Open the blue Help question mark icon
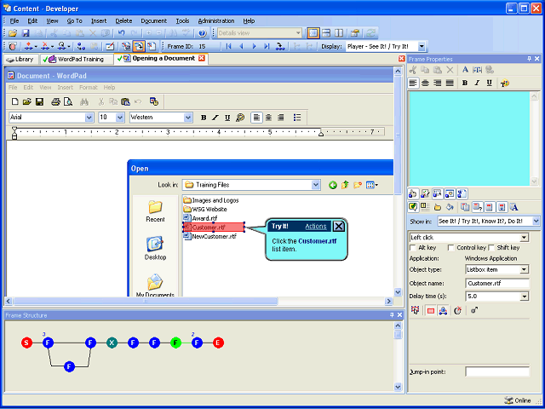 tap(203, 33)
